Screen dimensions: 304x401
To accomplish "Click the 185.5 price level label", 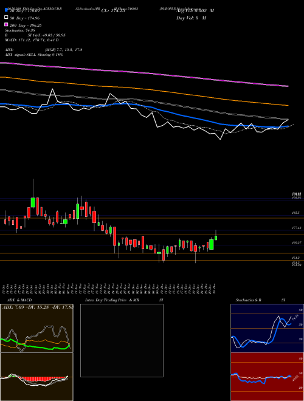I will pyautogui.click(x=296, y=213).
